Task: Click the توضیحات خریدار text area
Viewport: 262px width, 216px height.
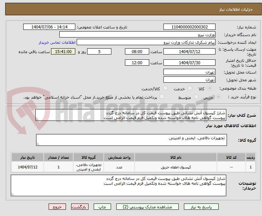Action: point(118,185)
